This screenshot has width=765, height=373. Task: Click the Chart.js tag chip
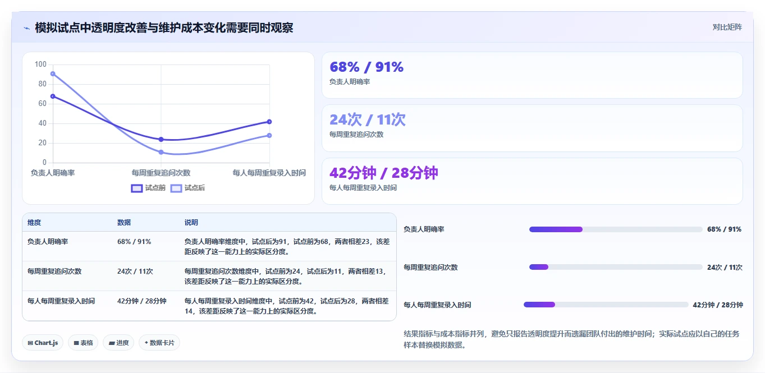pyautogui.click(x=43, y=343)
